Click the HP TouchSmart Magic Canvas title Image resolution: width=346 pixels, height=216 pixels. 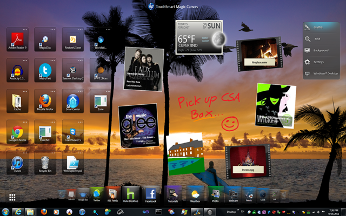point(173,6)
